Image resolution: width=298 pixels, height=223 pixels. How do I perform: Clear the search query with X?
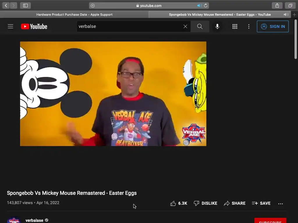point(185,26)
